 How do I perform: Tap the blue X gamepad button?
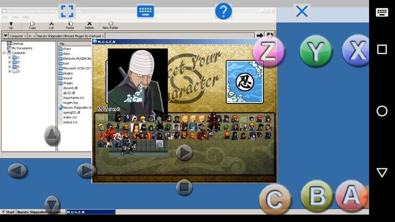355,51
